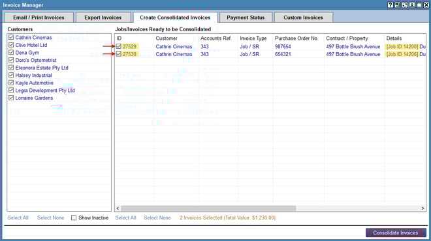Enable the Show Inactive checkbox
Image resolution: width=431 pixels, height=241 pixels.
(74, 218)
